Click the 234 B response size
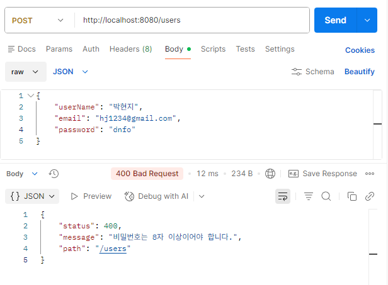 (242, 174)
